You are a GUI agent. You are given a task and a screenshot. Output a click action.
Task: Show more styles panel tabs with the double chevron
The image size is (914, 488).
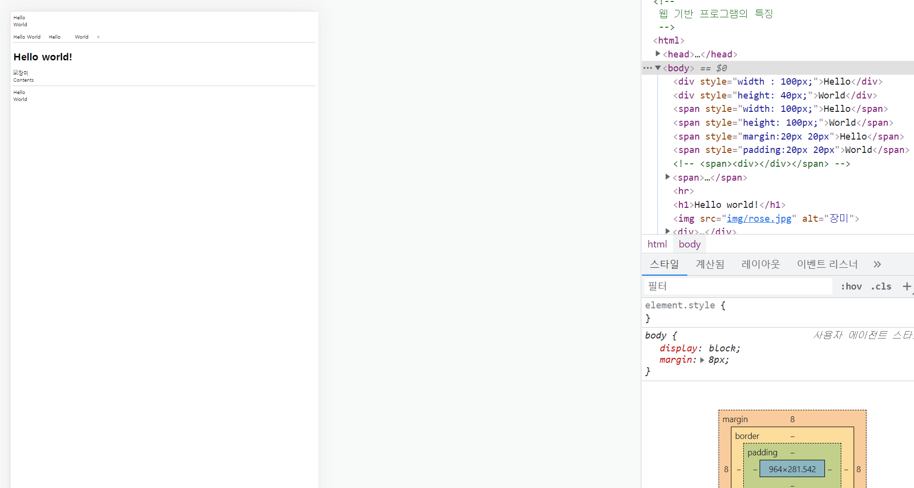point(877,264)
